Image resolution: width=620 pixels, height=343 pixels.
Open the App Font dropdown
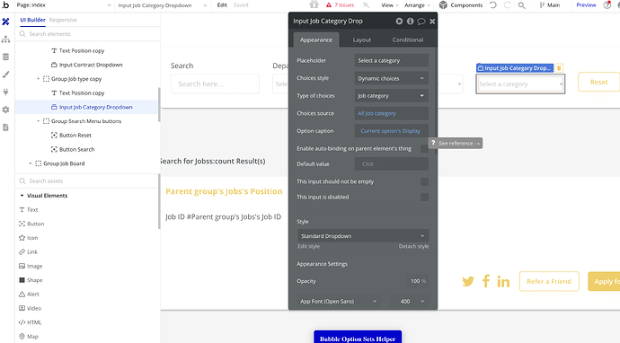(x=339, y=301)
